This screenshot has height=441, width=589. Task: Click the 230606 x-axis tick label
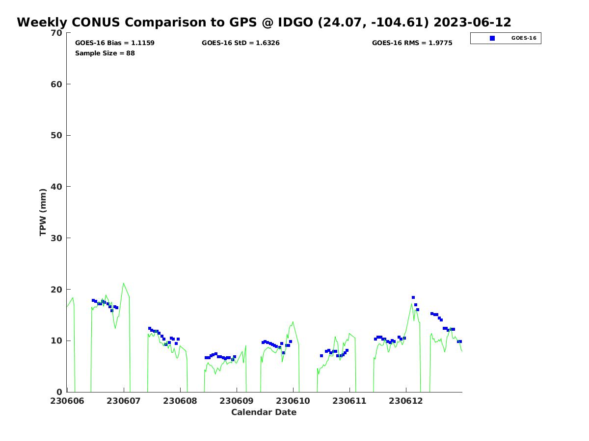(x=67, y=401)
